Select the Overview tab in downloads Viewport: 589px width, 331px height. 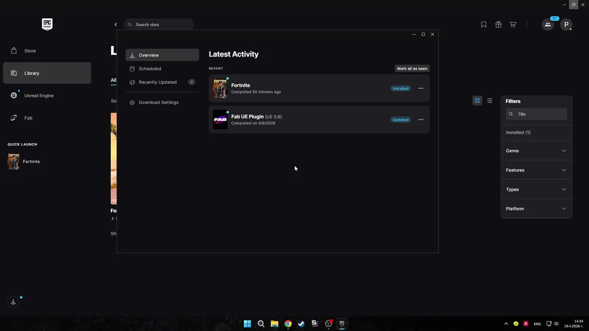162,55
